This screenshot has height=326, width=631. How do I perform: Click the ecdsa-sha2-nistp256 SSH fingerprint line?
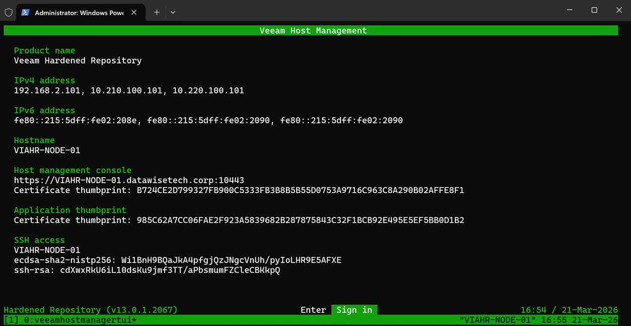click(177, 260)
